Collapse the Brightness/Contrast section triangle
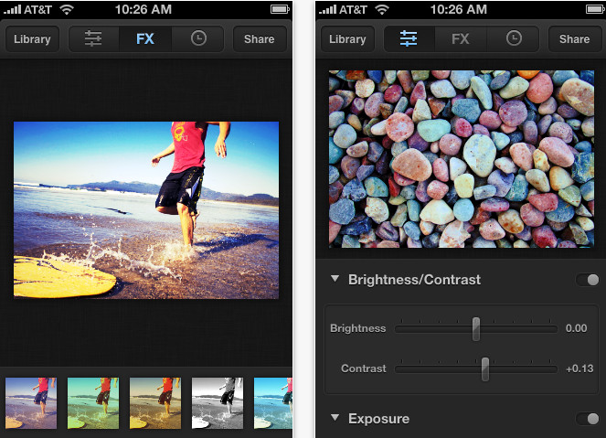Screen dimensions: 606x438 click(335, 280)
